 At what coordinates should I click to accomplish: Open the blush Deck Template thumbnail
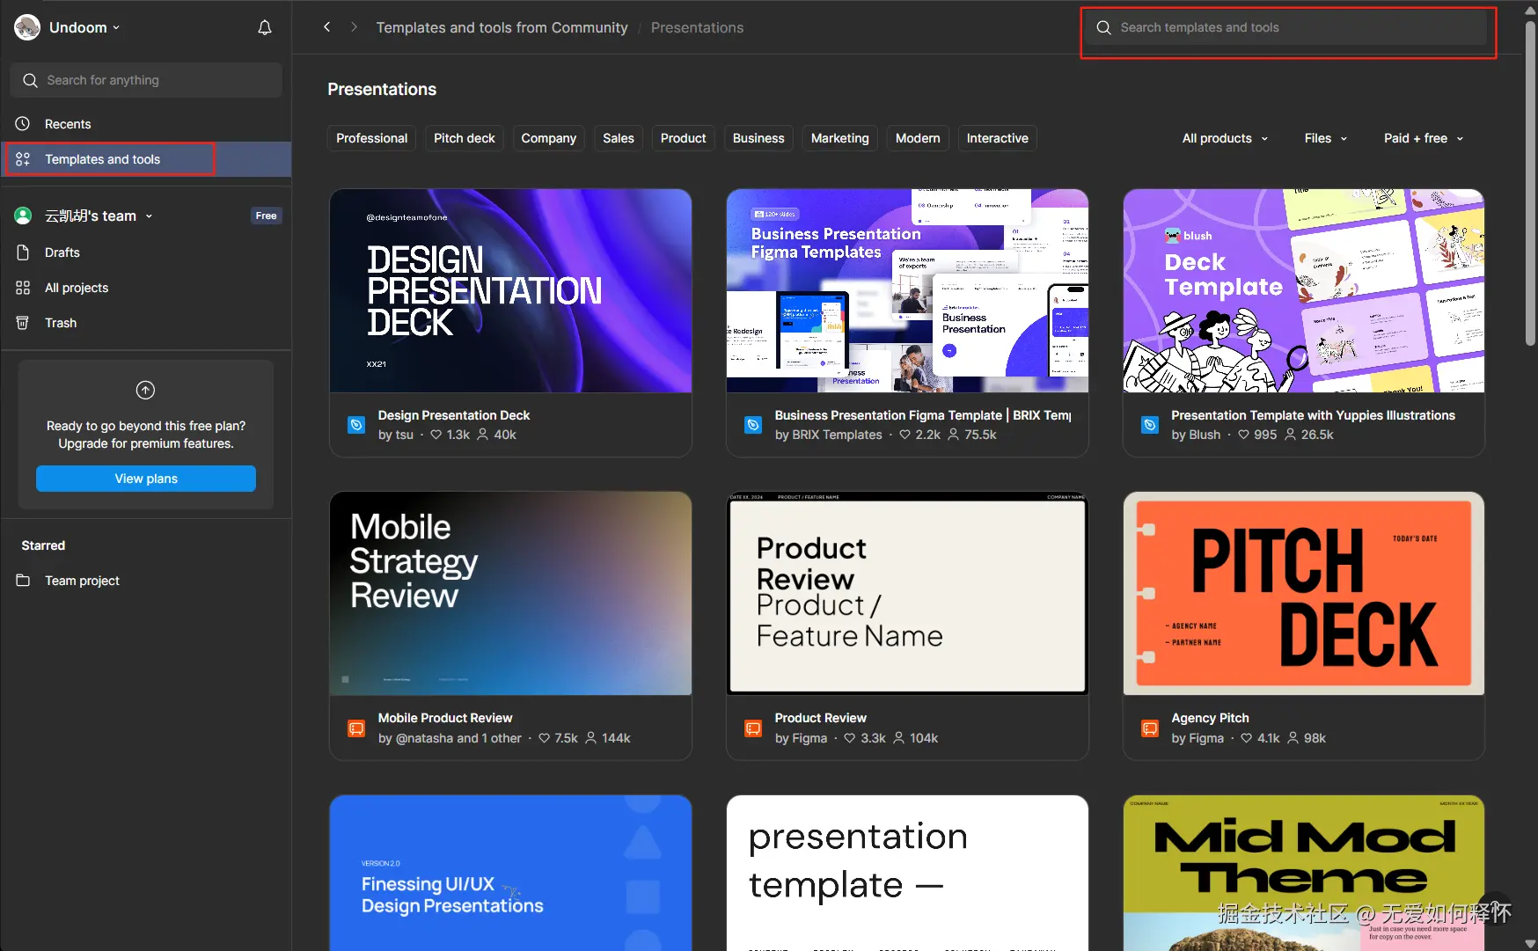(1304, 291)
